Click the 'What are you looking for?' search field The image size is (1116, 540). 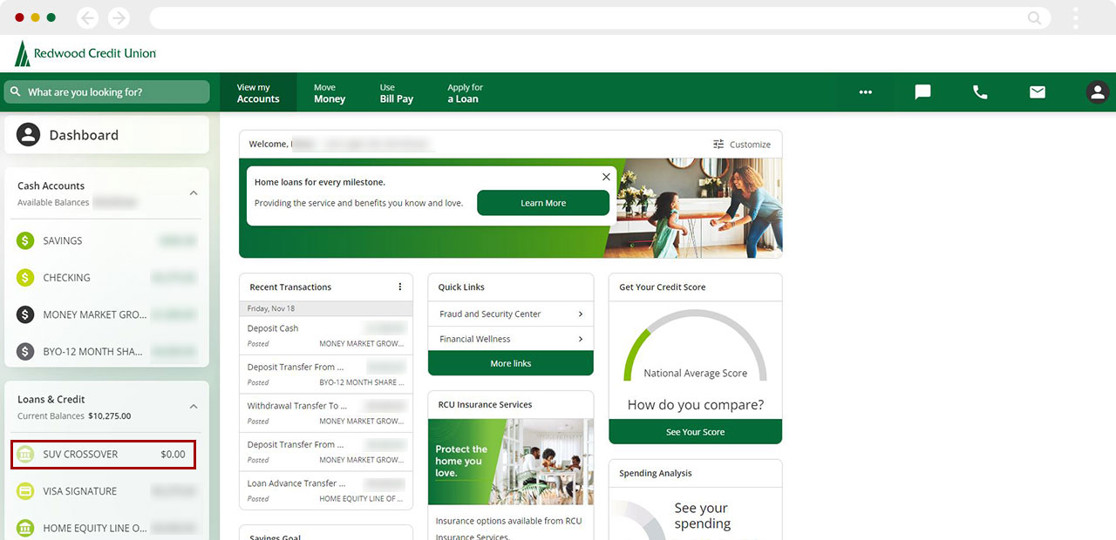[106, 91]
